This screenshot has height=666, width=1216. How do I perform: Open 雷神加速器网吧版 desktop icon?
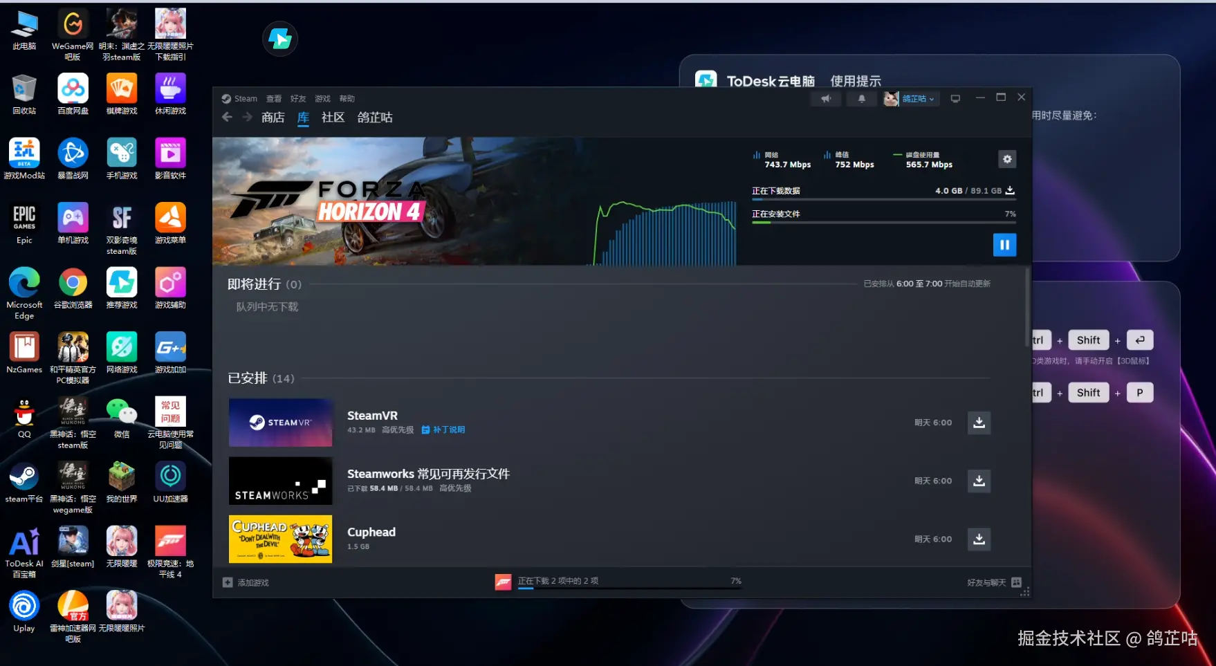pos(73,617)
